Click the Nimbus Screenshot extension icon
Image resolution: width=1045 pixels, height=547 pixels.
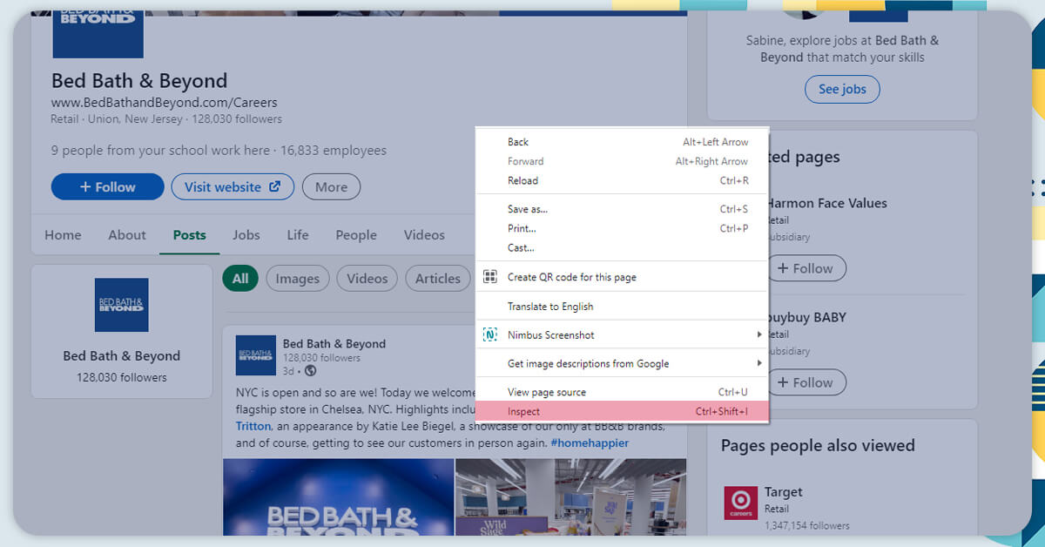pos(490,334)
